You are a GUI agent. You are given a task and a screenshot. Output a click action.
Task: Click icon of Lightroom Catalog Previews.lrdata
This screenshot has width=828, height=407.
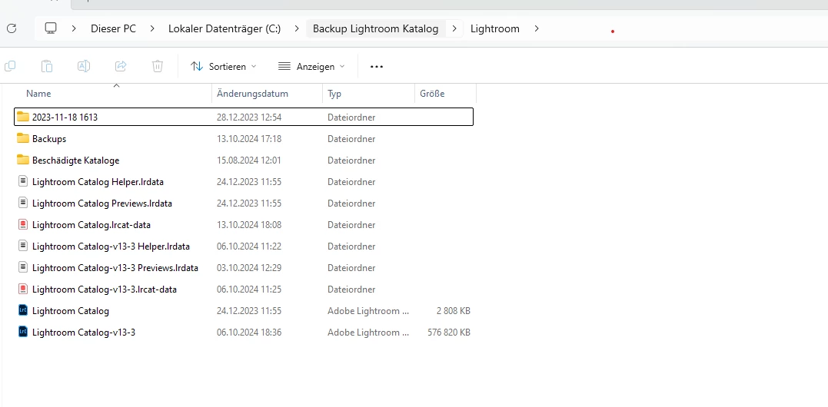[23, 203]
